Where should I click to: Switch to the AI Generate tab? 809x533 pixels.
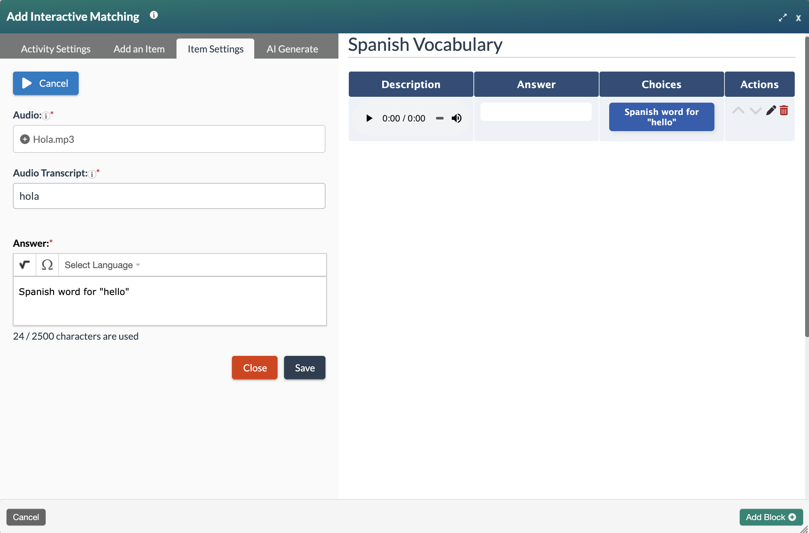292,49
